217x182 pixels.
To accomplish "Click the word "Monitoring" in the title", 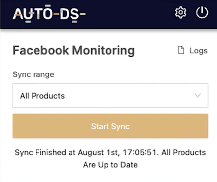I will coord(104,51).
